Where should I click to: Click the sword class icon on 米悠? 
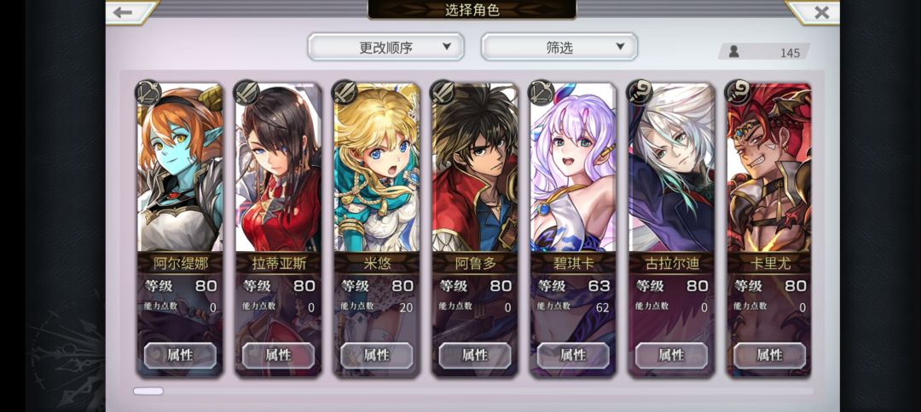point(345,92)
